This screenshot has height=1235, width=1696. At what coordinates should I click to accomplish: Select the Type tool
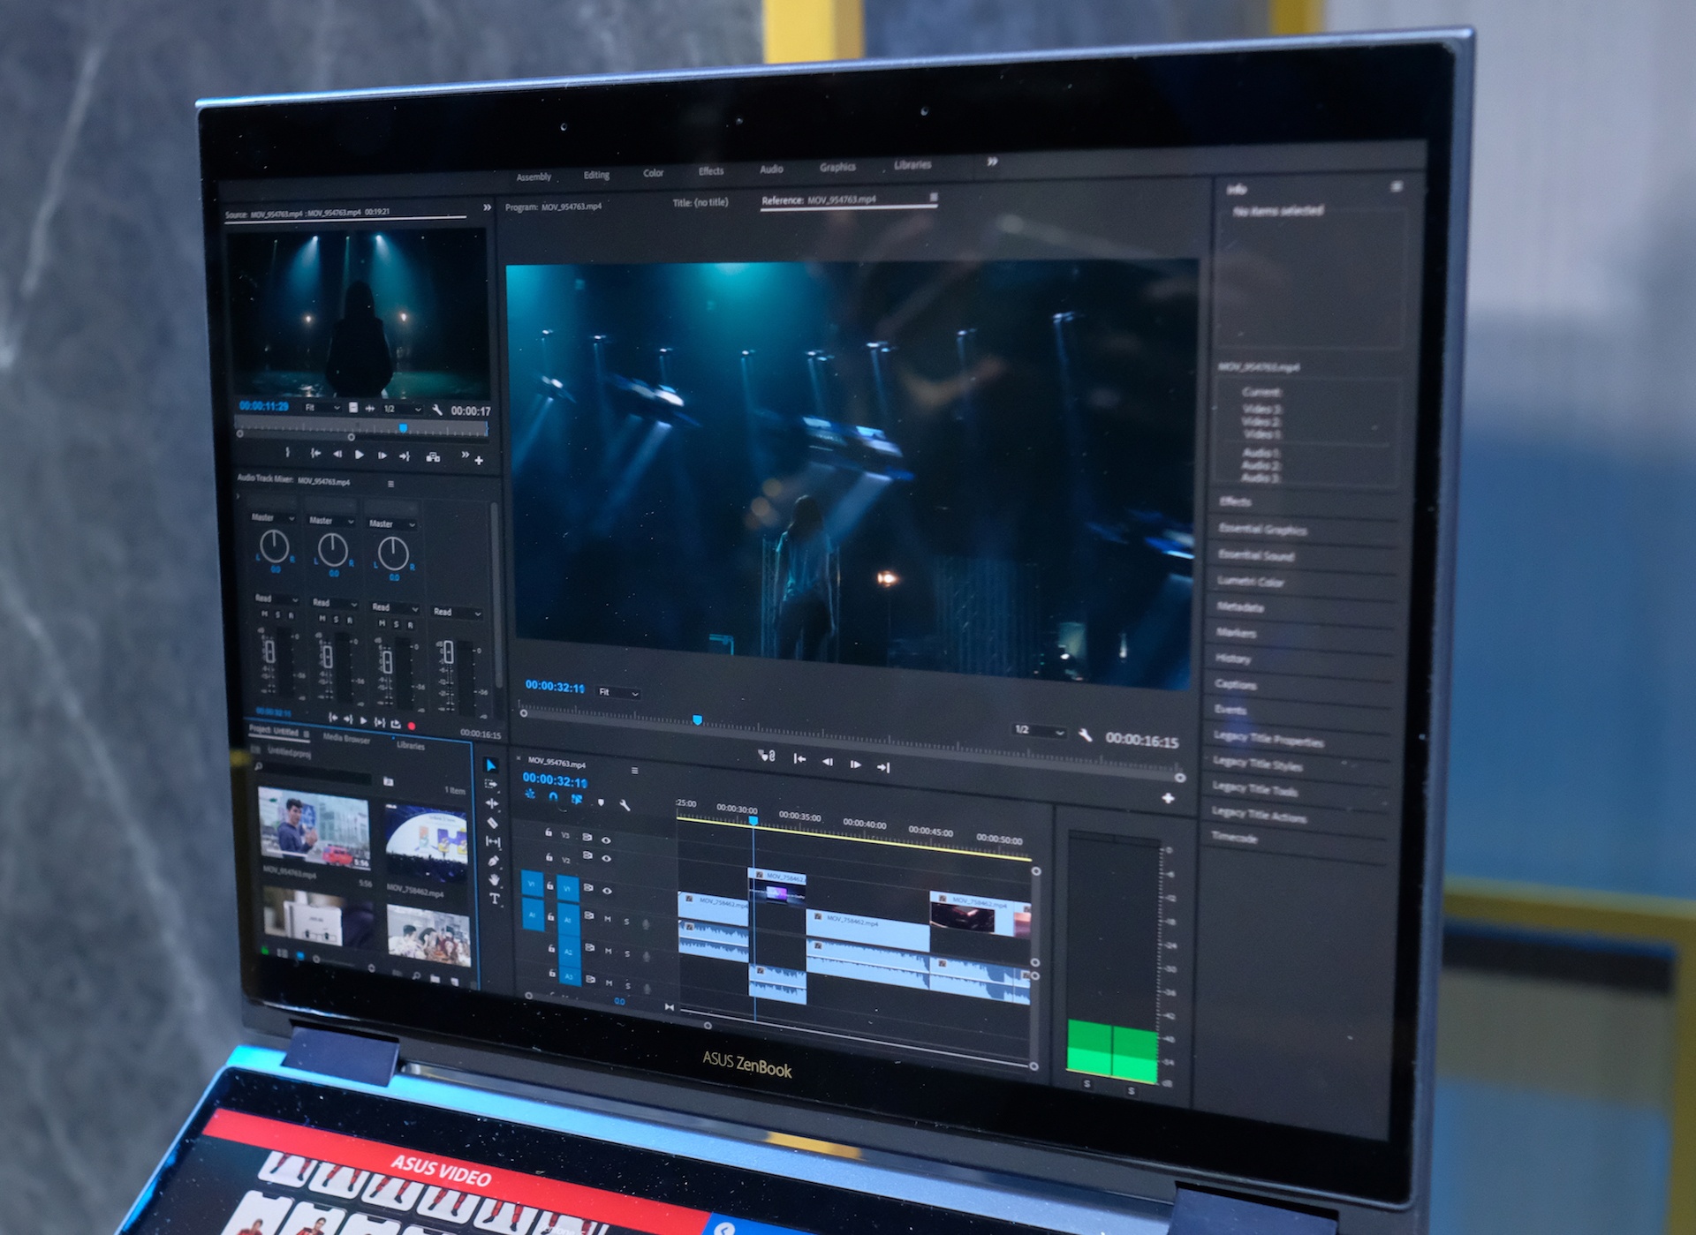point(495,899)
